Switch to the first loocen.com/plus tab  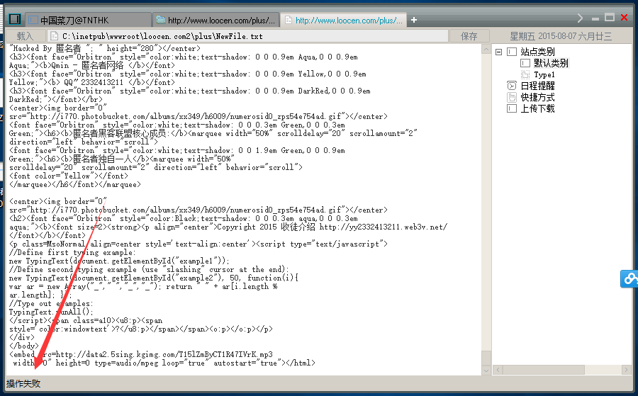[x=216, y=20]
